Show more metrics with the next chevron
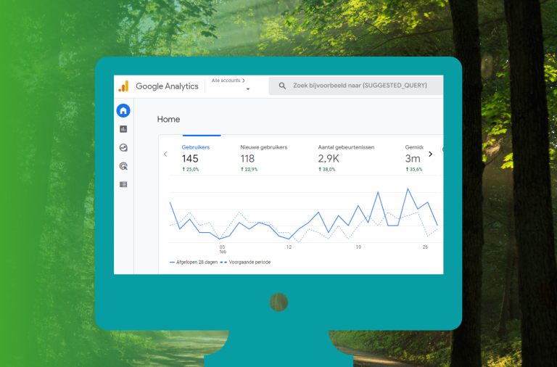This screenshot has height=367, width=557. point(430,154)
